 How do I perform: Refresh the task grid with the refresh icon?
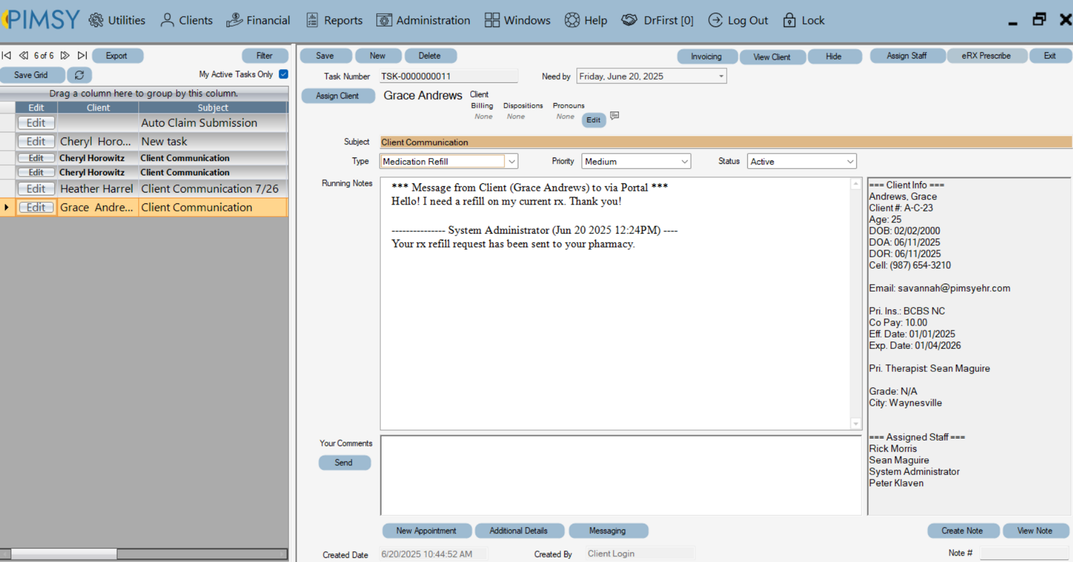point(79,75)
